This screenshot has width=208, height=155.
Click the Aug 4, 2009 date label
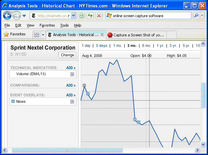[x=92, y=56]
